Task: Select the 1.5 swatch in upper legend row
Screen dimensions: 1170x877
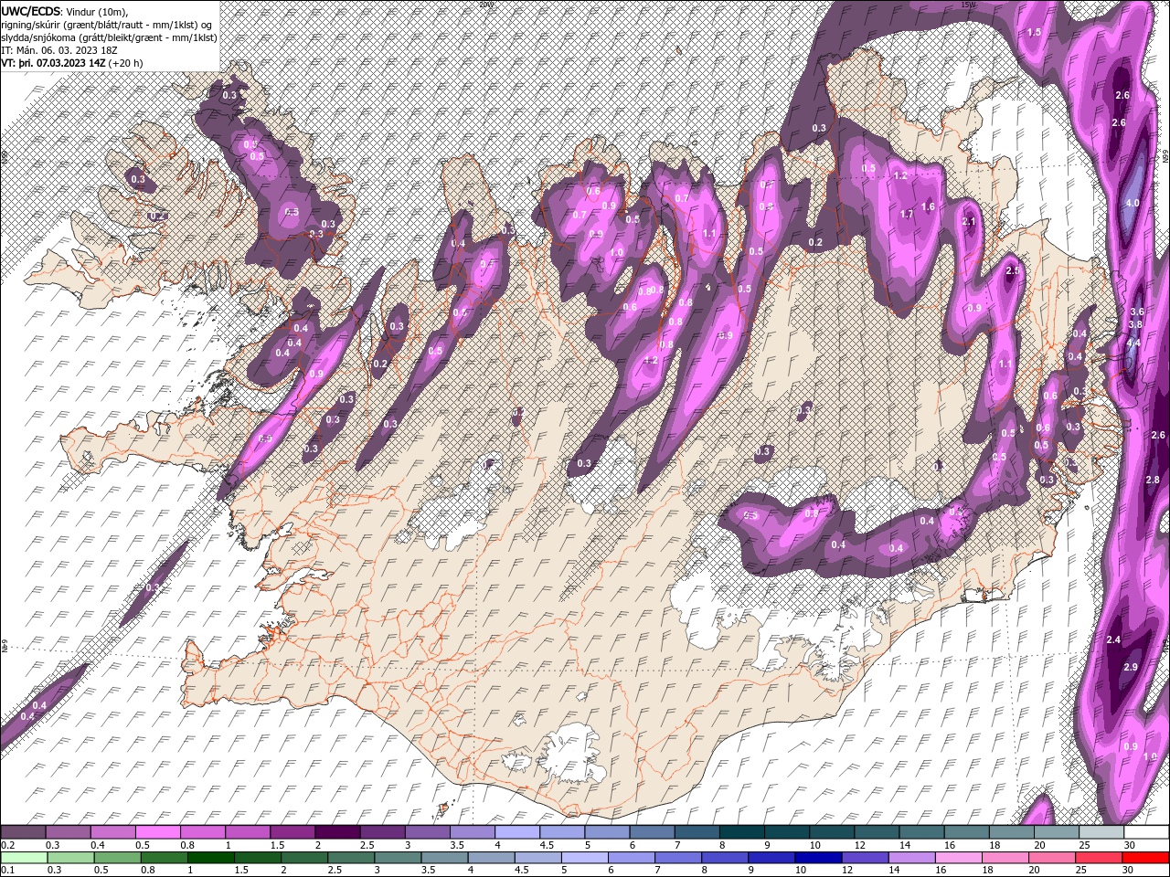Action: [292, 832]
